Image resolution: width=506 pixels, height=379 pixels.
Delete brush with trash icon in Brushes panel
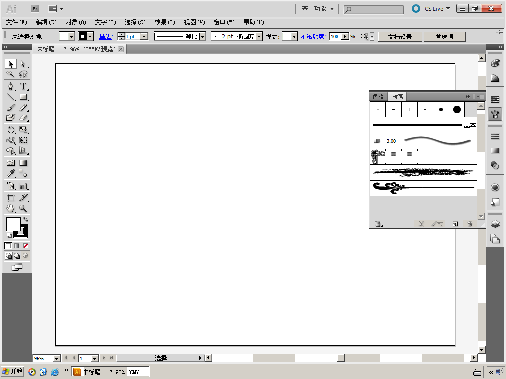point(470,224)
